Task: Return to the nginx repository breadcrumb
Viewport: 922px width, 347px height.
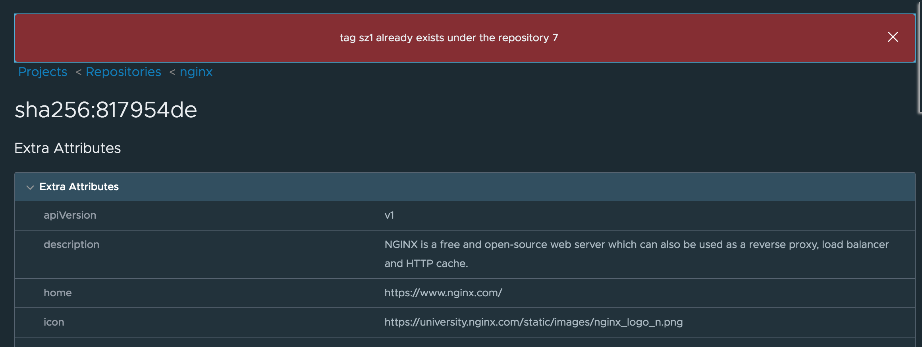Action: [196, 72]
